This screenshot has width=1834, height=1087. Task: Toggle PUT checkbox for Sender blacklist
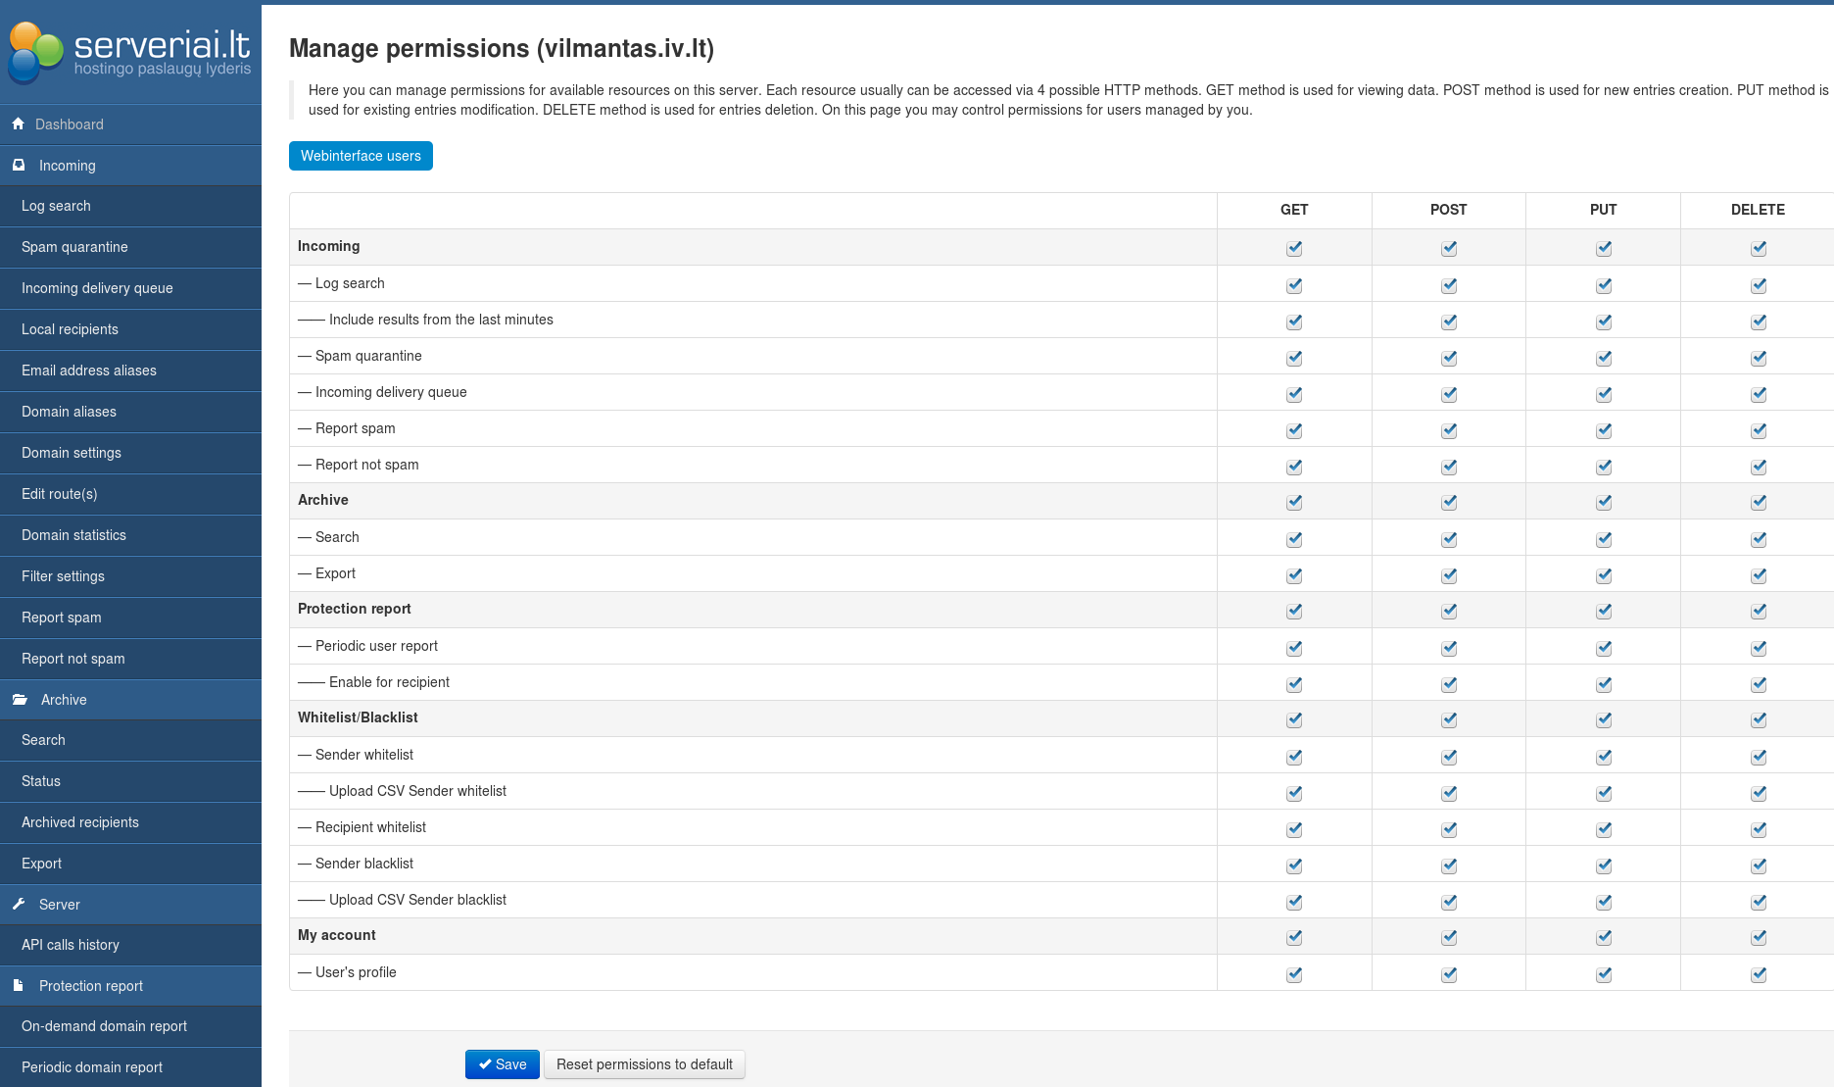(x=1604, y=865)
